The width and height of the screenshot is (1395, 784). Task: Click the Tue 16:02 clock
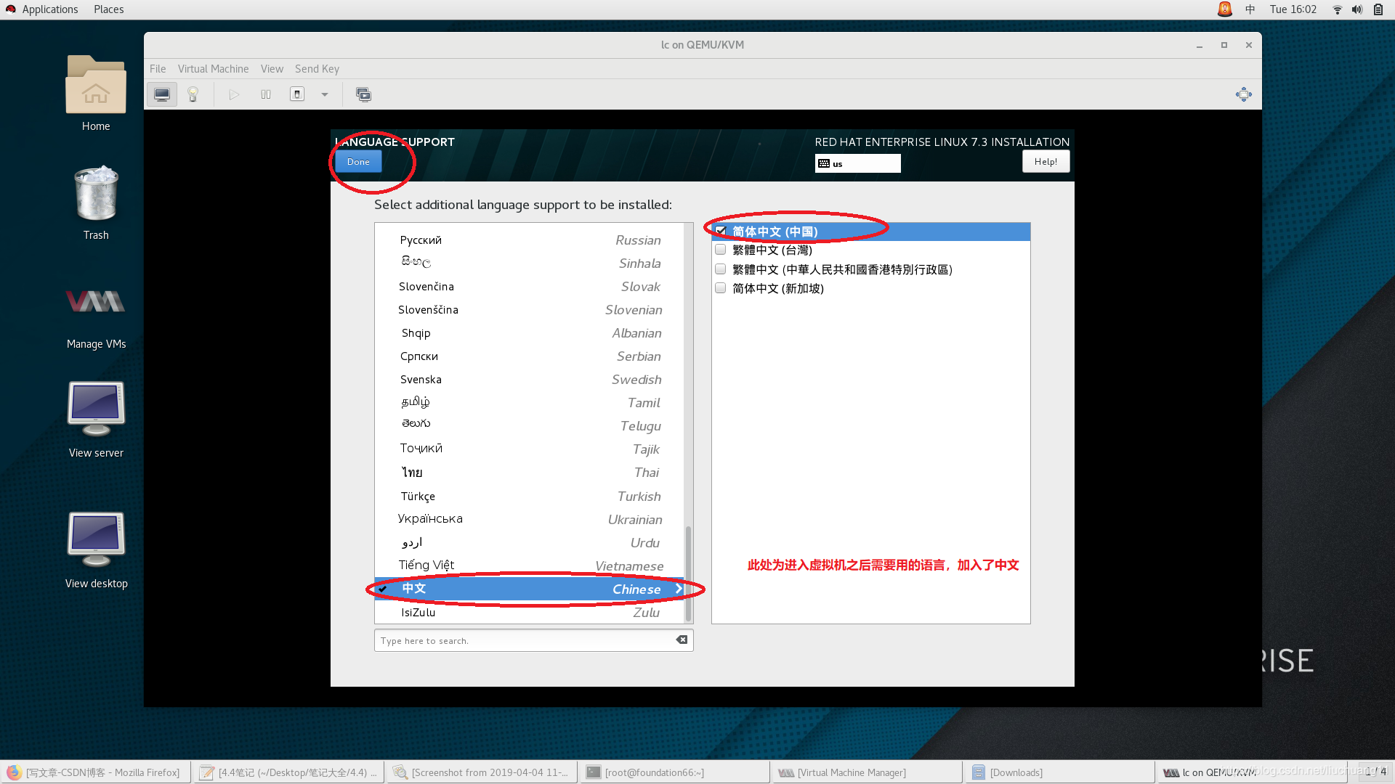pyautogui.click(x=1293, y=9)
